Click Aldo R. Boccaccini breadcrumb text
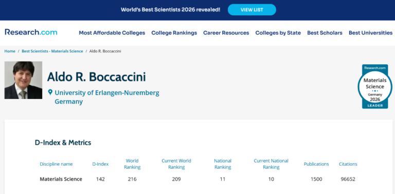Viewport: 395px width, 194px height. (x=105, y=51)
